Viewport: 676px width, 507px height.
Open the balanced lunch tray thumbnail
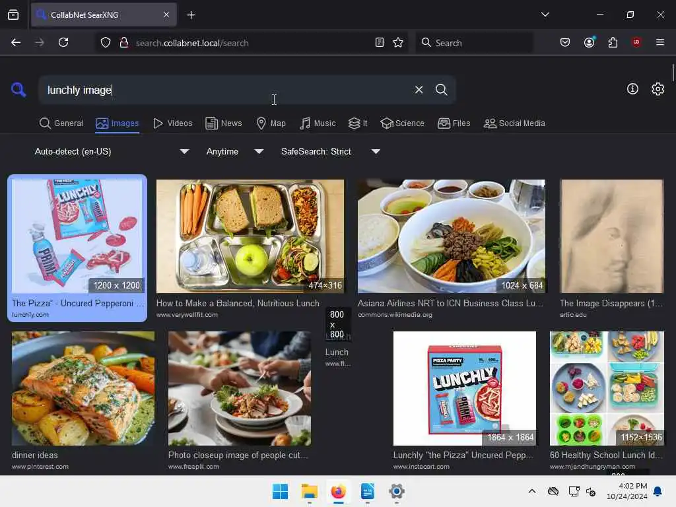(250, 236)
